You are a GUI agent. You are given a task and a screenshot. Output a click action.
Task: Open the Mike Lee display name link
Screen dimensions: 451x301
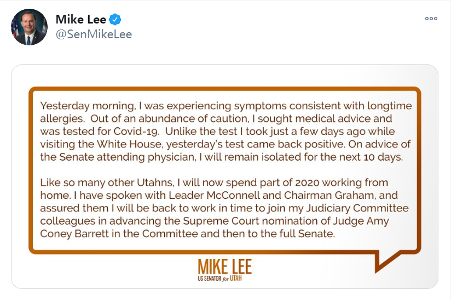coord(82,20)
